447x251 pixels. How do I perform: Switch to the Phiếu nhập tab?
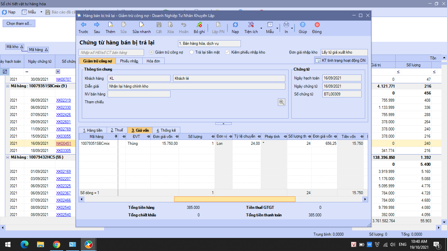[129, 61]
